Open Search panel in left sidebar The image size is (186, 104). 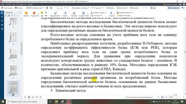tap(2, 21)
